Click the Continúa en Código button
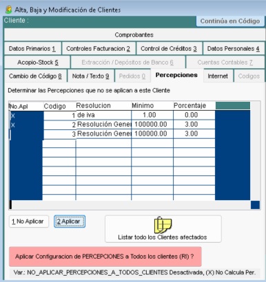 pos(230,21)
